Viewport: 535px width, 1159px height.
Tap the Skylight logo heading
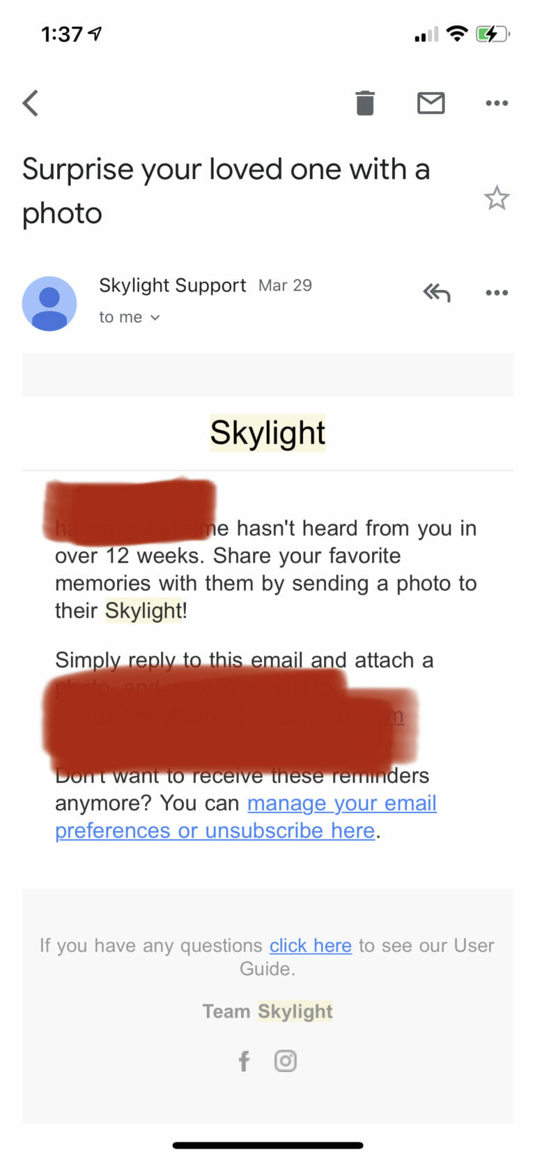(x=267, y=433)
